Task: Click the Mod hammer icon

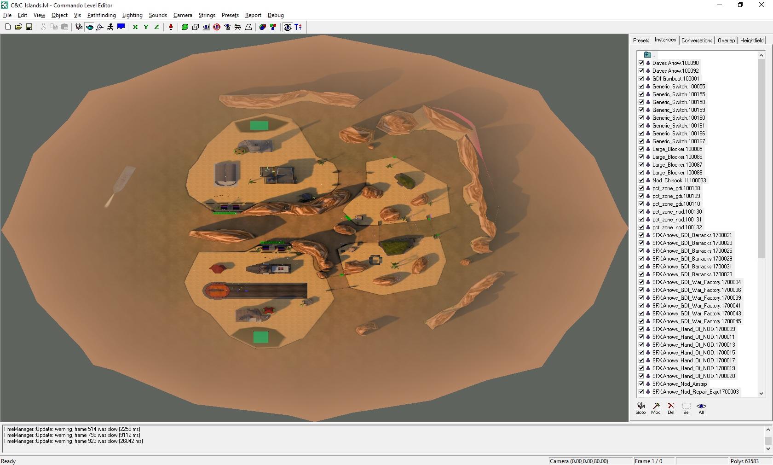Action: [656, 408]
